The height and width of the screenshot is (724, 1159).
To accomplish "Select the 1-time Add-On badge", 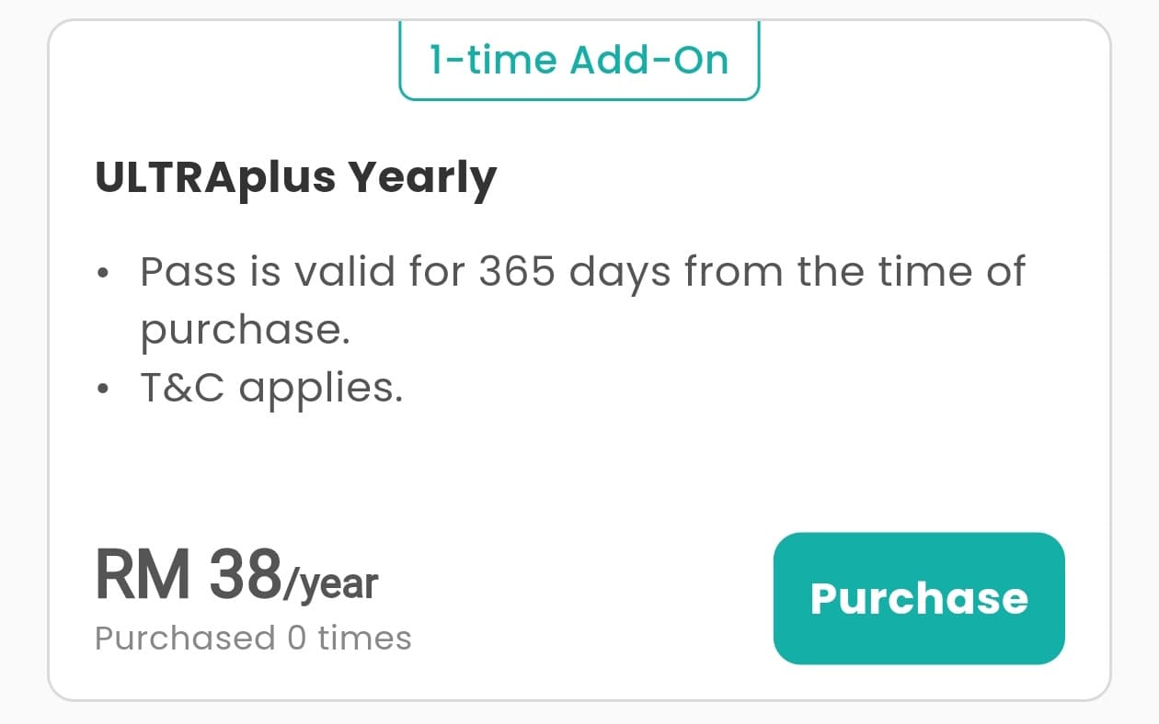I will (579, 61).
